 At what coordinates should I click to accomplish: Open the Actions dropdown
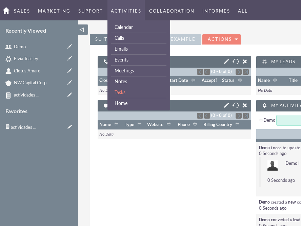click(221, 39)
